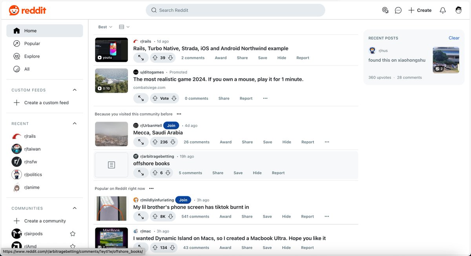Hide the Rails Turbo Native post
471x256 pixels.
282,58
